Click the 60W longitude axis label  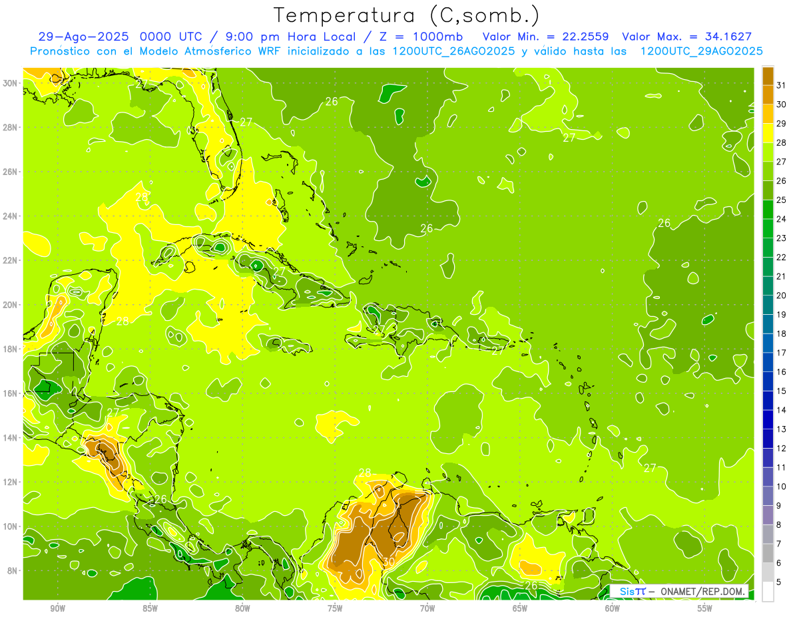point(613,608)
